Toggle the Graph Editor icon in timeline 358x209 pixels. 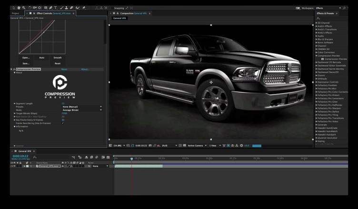click(x=108, y=157)
